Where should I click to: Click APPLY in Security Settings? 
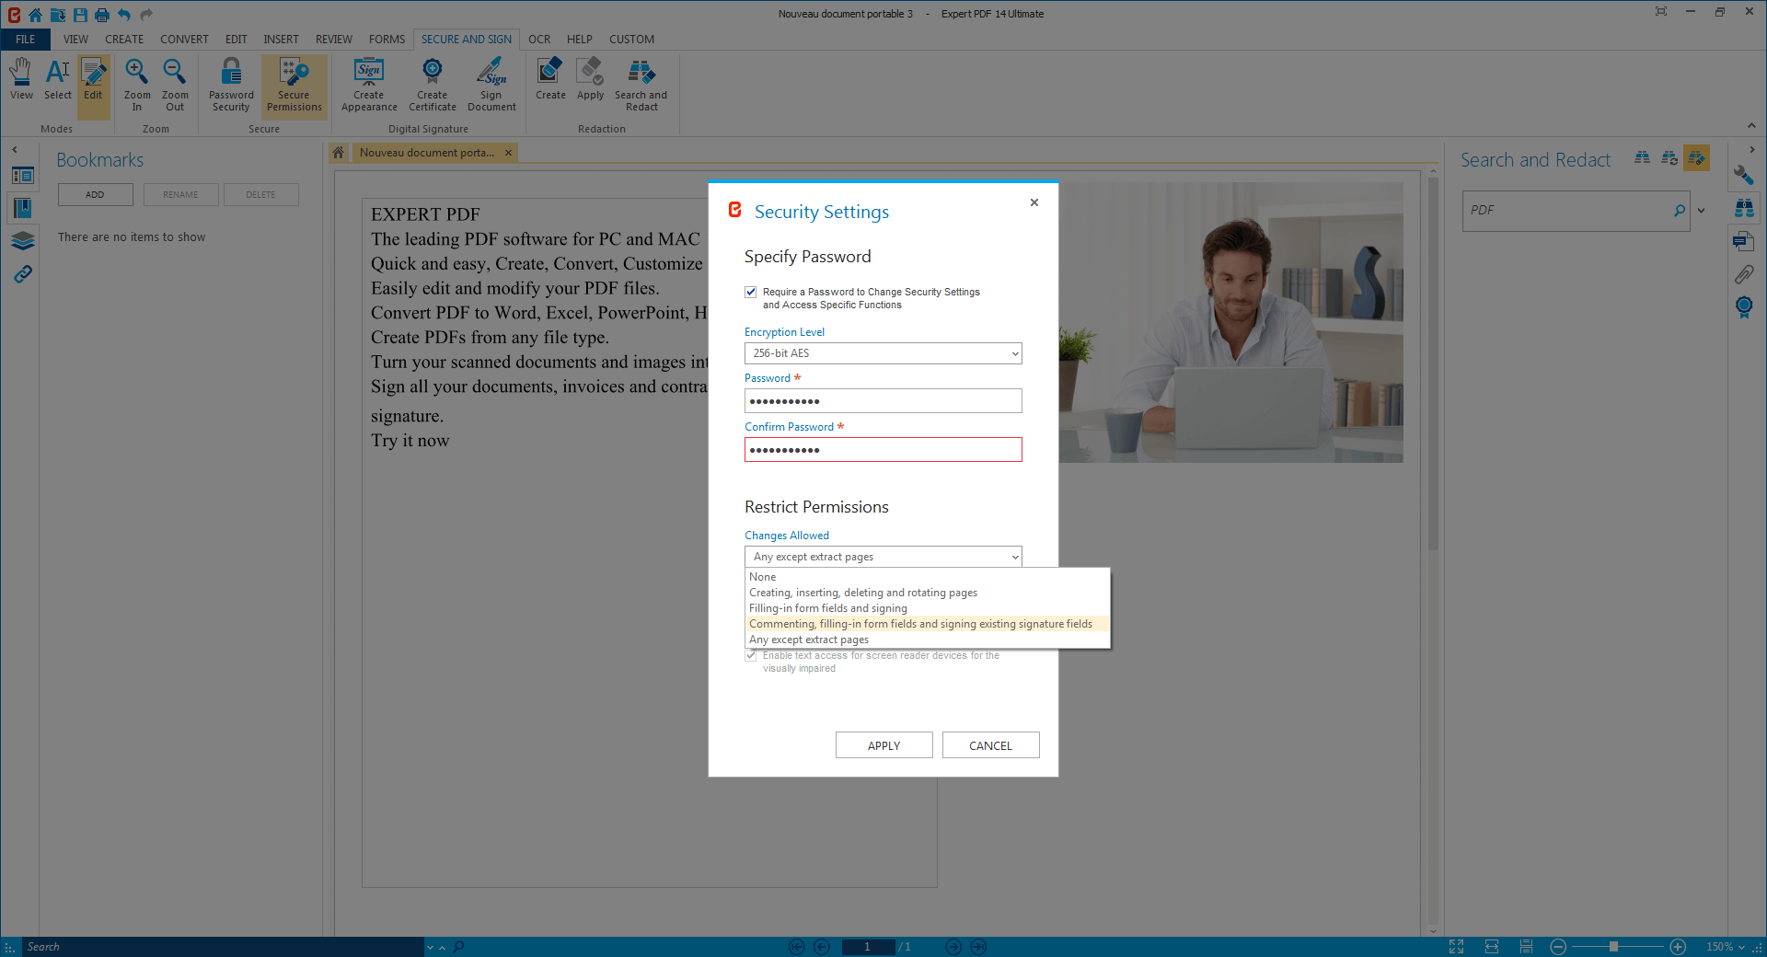coord(883,745)
